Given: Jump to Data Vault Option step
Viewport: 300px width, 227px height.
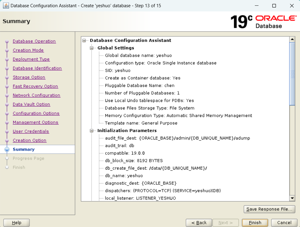Looking at the screenshot, I should click(31, 104).
